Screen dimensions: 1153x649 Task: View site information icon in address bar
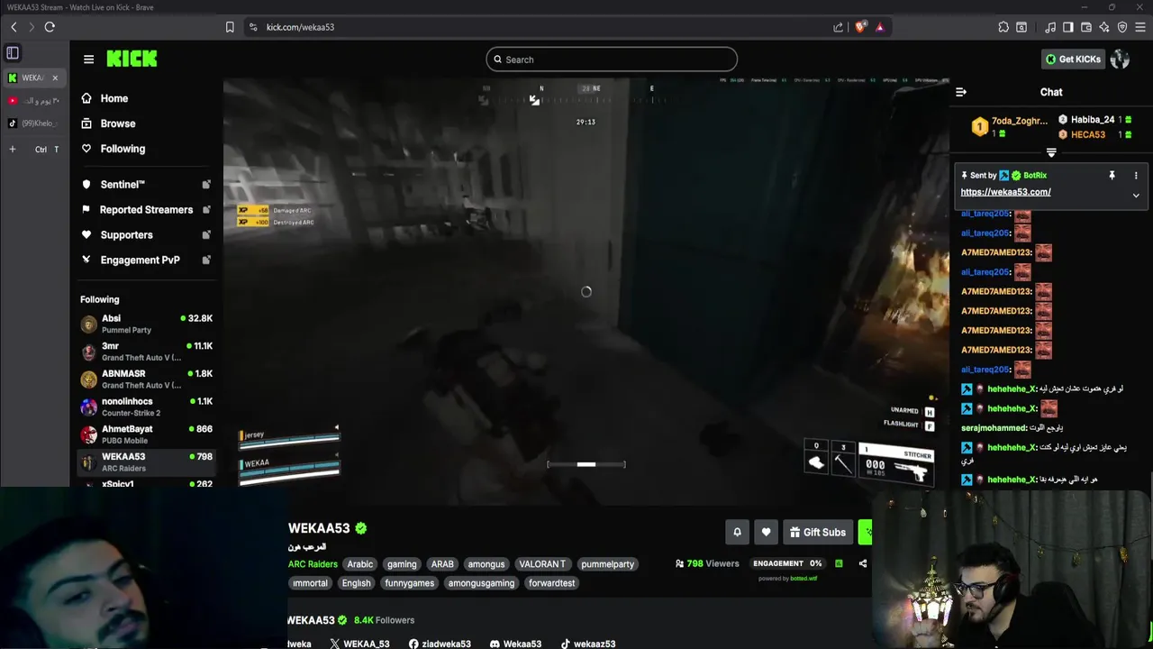[x=253, y=27]
